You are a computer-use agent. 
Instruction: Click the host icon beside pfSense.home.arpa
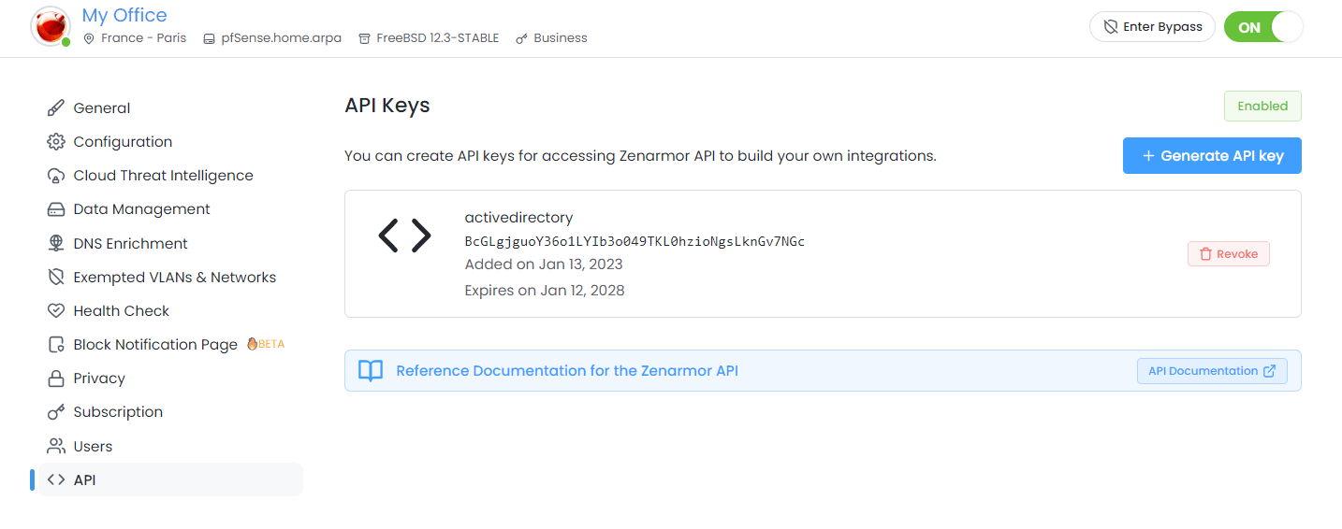tap(210, 38)
